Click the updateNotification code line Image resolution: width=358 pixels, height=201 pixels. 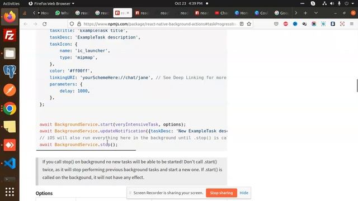pos(133,131)
